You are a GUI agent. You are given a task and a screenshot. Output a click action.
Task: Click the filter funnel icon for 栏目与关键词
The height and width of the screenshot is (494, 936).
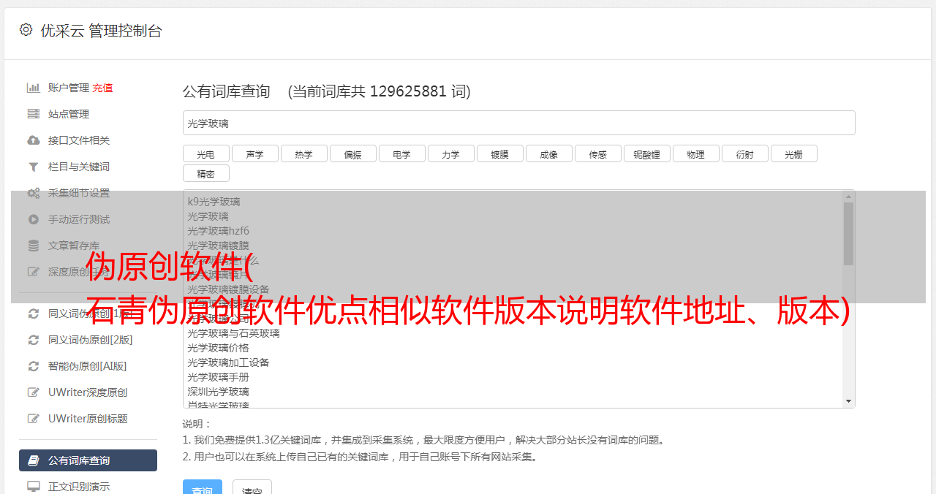pyautogui.click(x=34, y=167)
